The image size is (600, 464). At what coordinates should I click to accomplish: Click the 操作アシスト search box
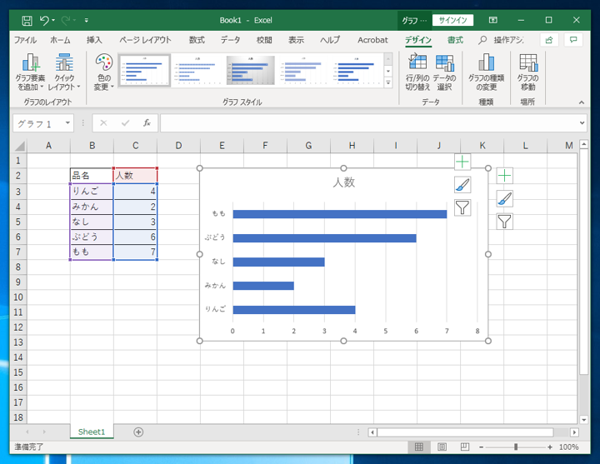pyautogui.click(x=502, y=40)
